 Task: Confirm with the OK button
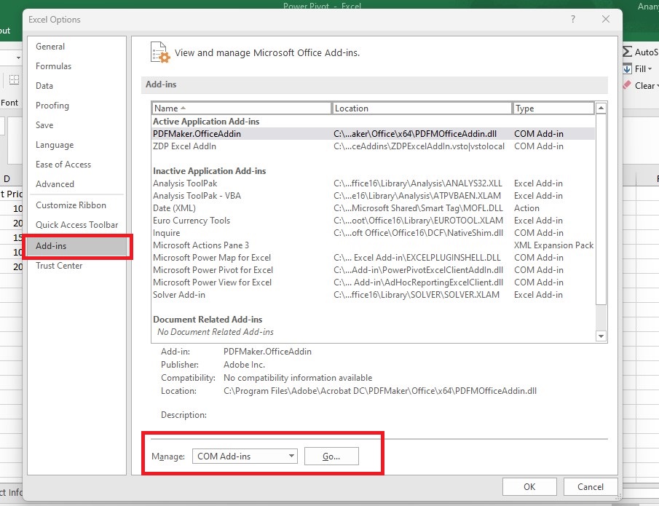529,486
